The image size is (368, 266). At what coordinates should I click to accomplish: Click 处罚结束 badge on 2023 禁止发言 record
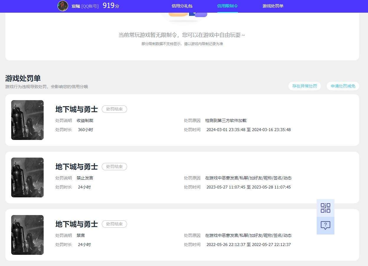click(114, 166)
